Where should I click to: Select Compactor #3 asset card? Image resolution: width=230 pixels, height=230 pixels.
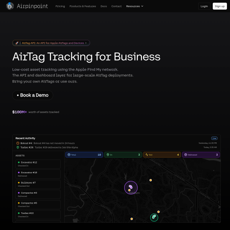click(38, 194)
